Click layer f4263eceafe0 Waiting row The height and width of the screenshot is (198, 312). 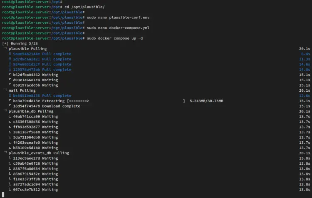click(x=35, y=143)
